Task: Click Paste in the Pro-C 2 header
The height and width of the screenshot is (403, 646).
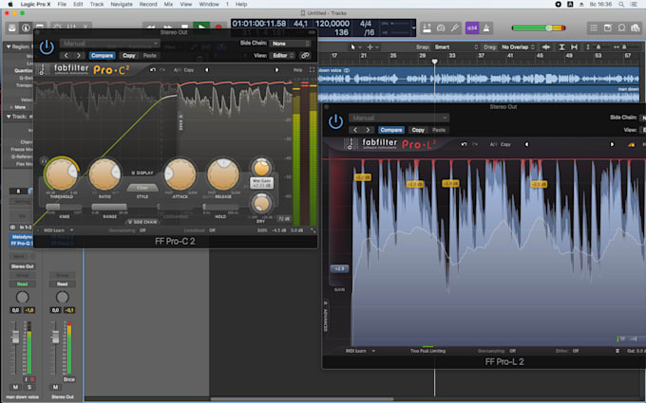Action: (x=149, y=56)
